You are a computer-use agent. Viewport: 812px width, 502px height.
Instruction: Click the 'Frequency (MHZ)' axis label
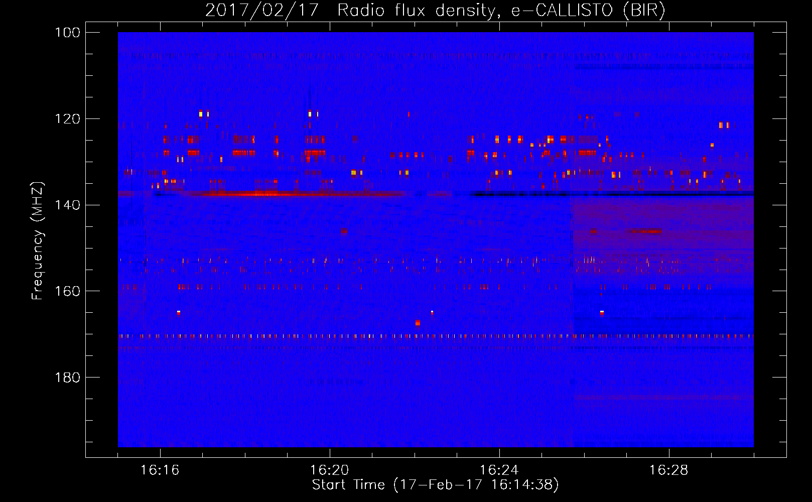38,240
